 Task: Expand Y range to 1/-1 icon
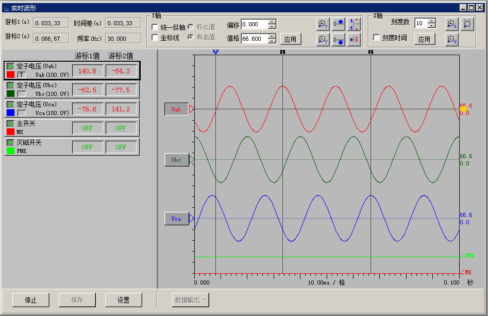tap(354, 24)
